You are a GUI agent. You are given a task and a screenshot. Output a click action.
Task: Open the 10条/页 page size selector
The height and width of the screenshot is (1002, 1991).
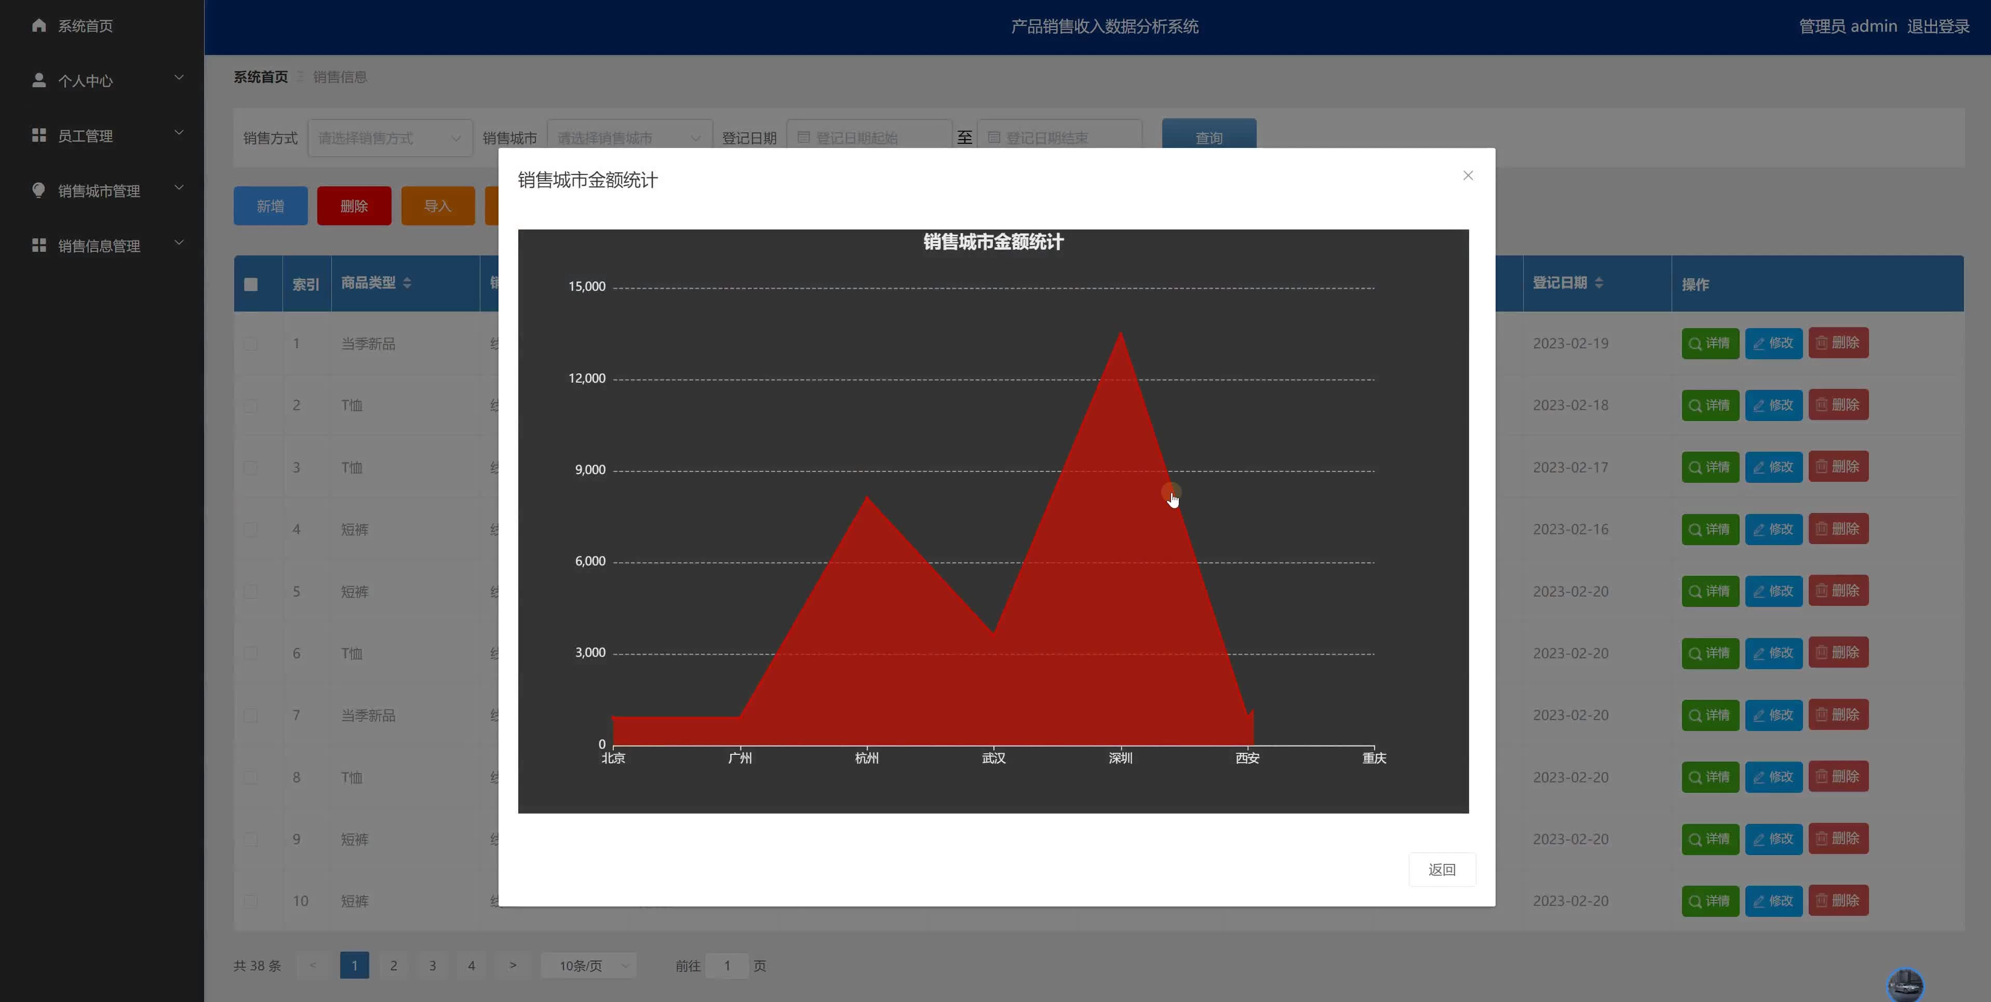point(588,966)
